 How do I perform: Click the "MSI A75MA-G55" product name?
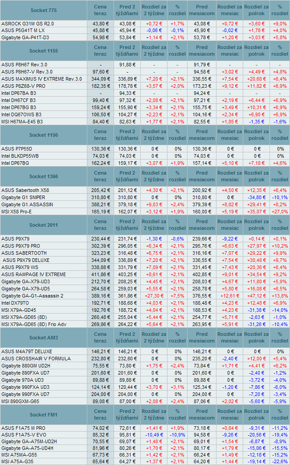pos(19,455)
